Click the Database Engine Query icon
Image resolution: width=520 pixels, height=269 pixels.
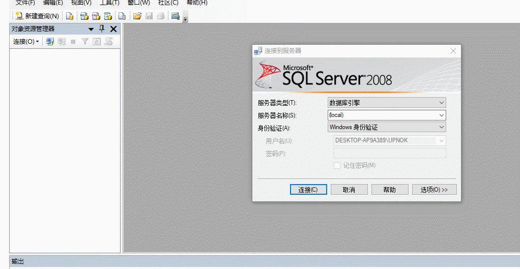pyautogui.click(x=69, y=16)
